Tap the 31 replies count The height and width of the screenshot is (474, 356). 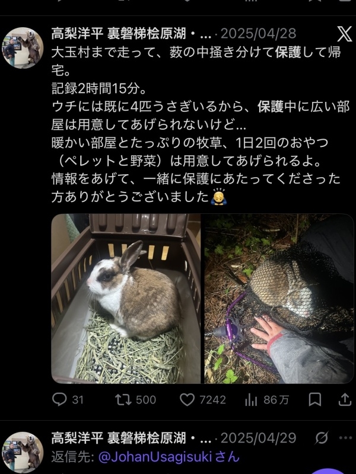(78, 399)
